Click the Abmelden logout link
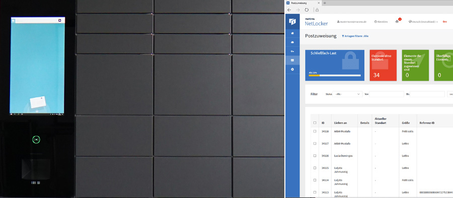The width and height of the screenshot is (453, 198). tap(381, 22)
